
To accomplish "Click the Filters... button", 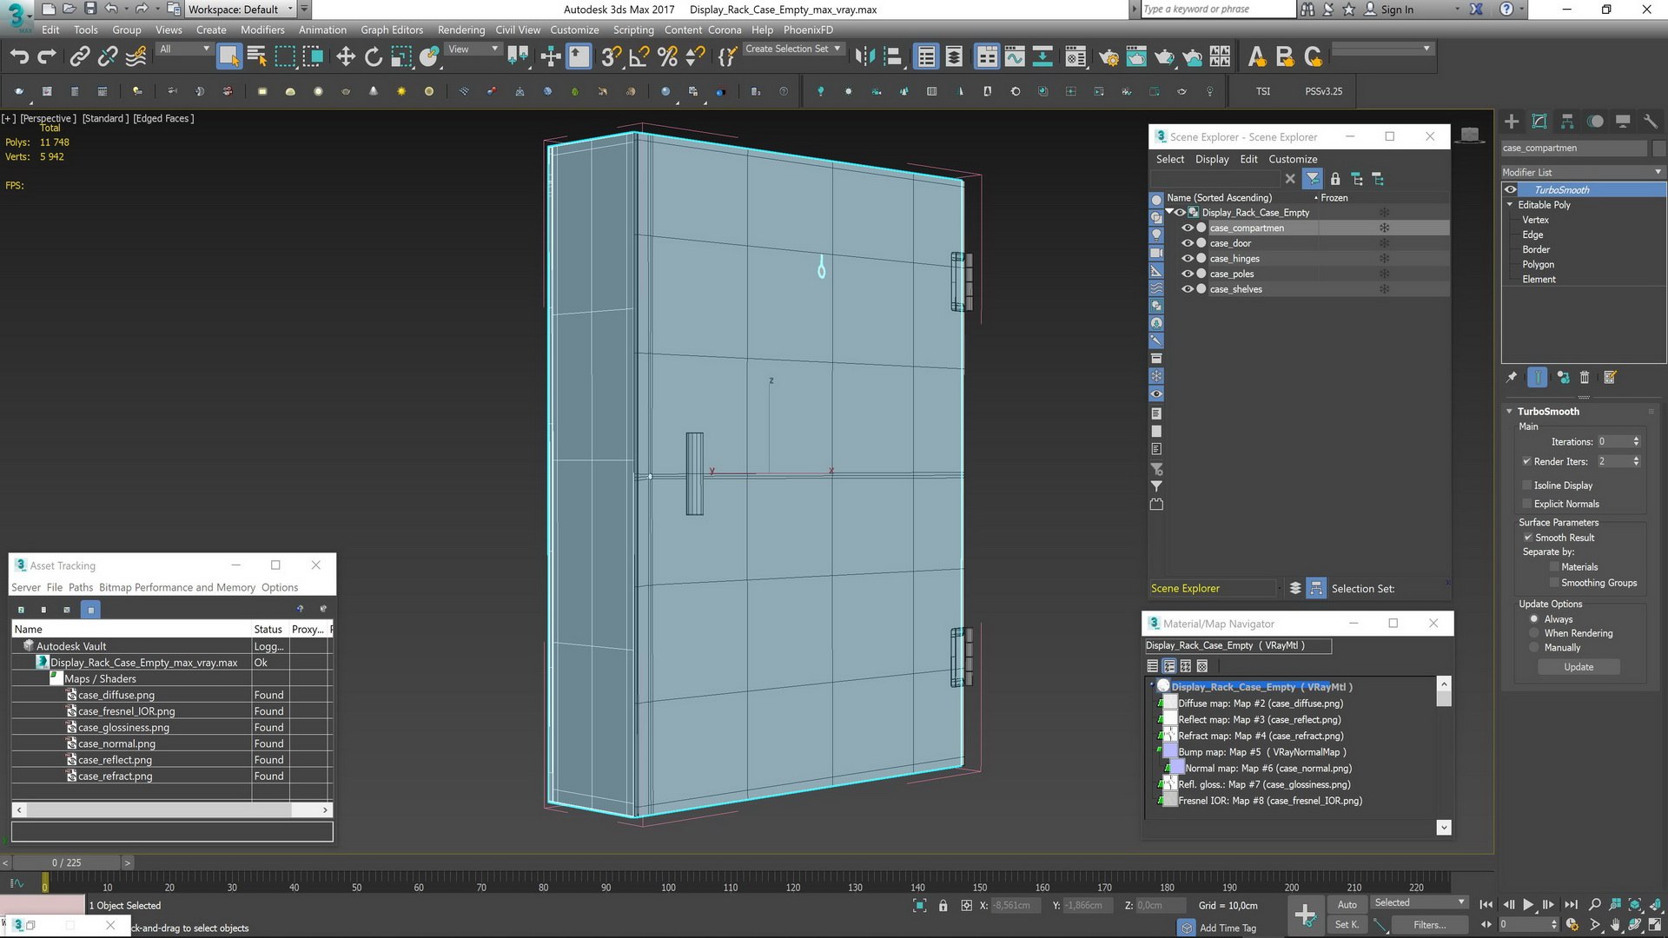I will (x=1429, y=925).
